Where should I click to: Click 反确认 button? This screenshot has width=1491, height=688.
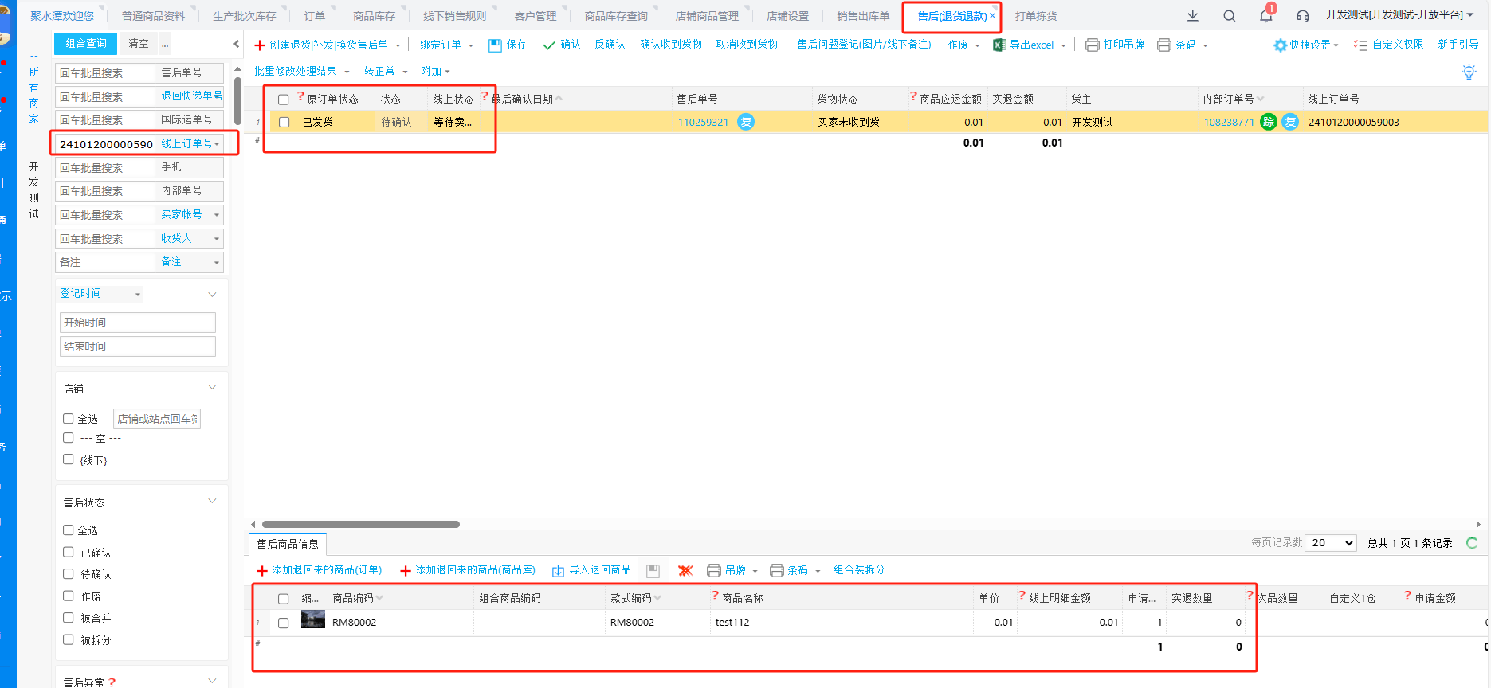point(610,45)
